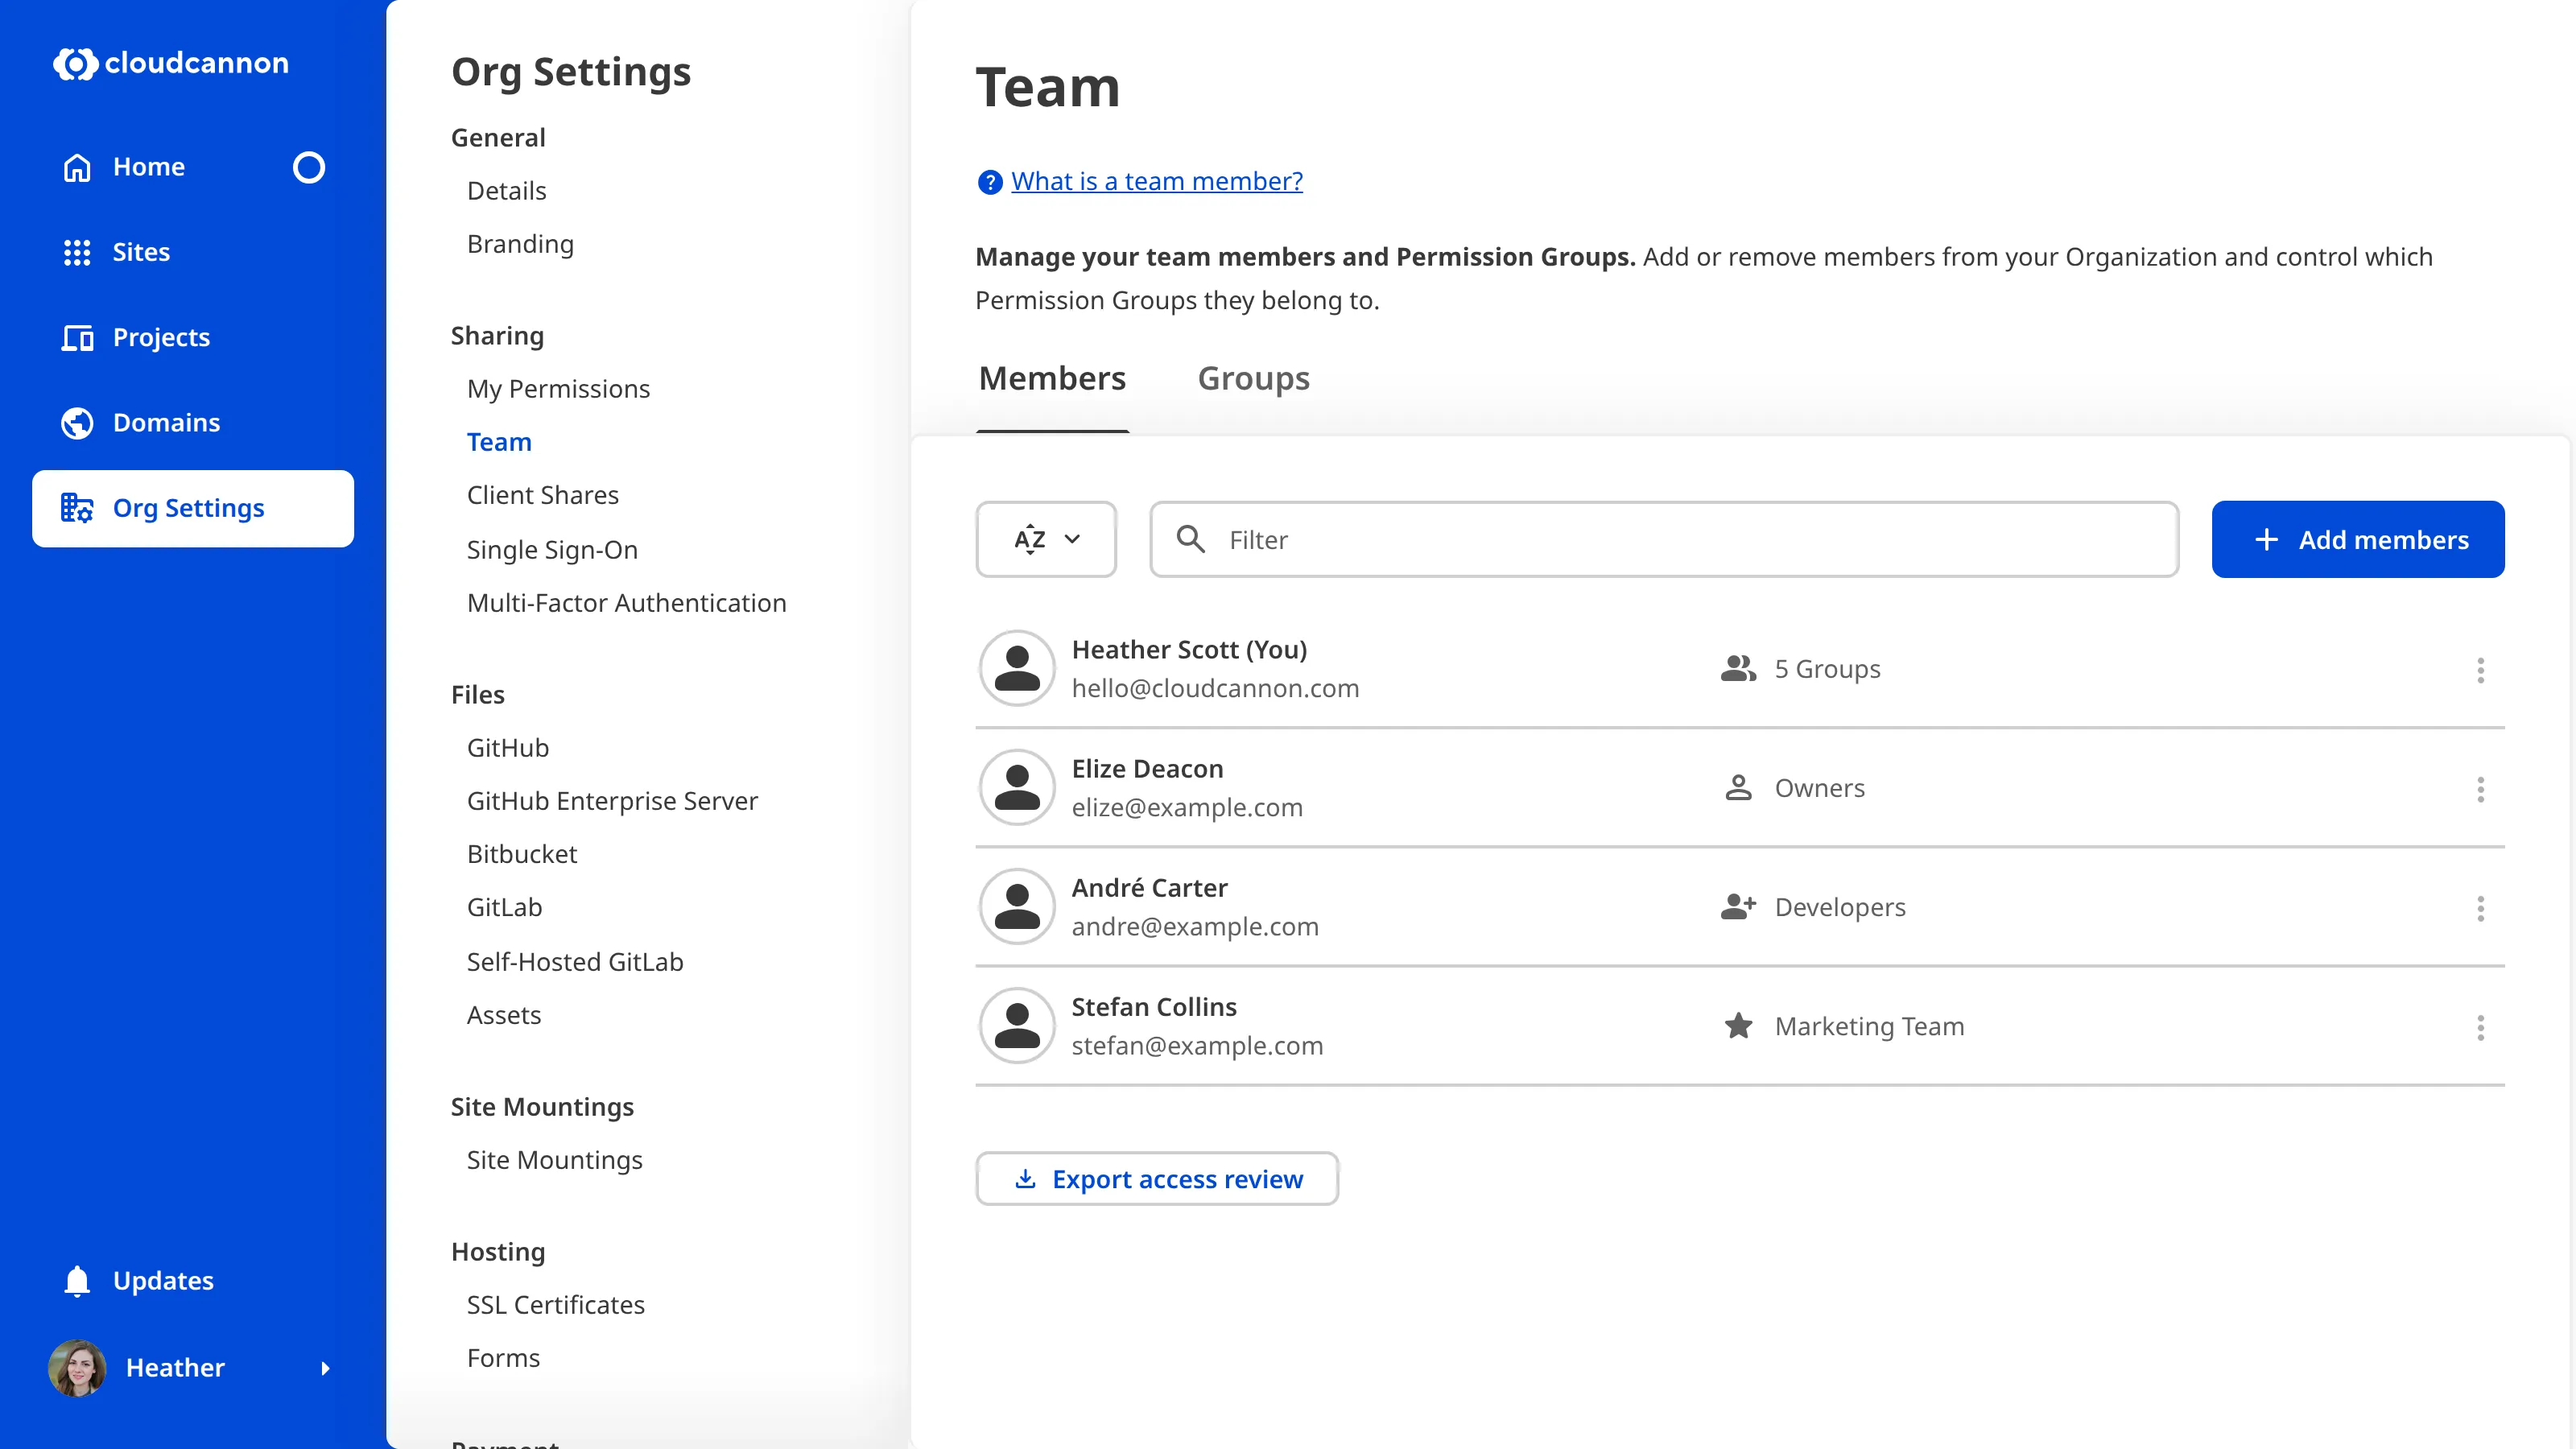Expand the Heather profile menu
The width and height of the screenshot is (2576, 1449).
click(327, 1368)
